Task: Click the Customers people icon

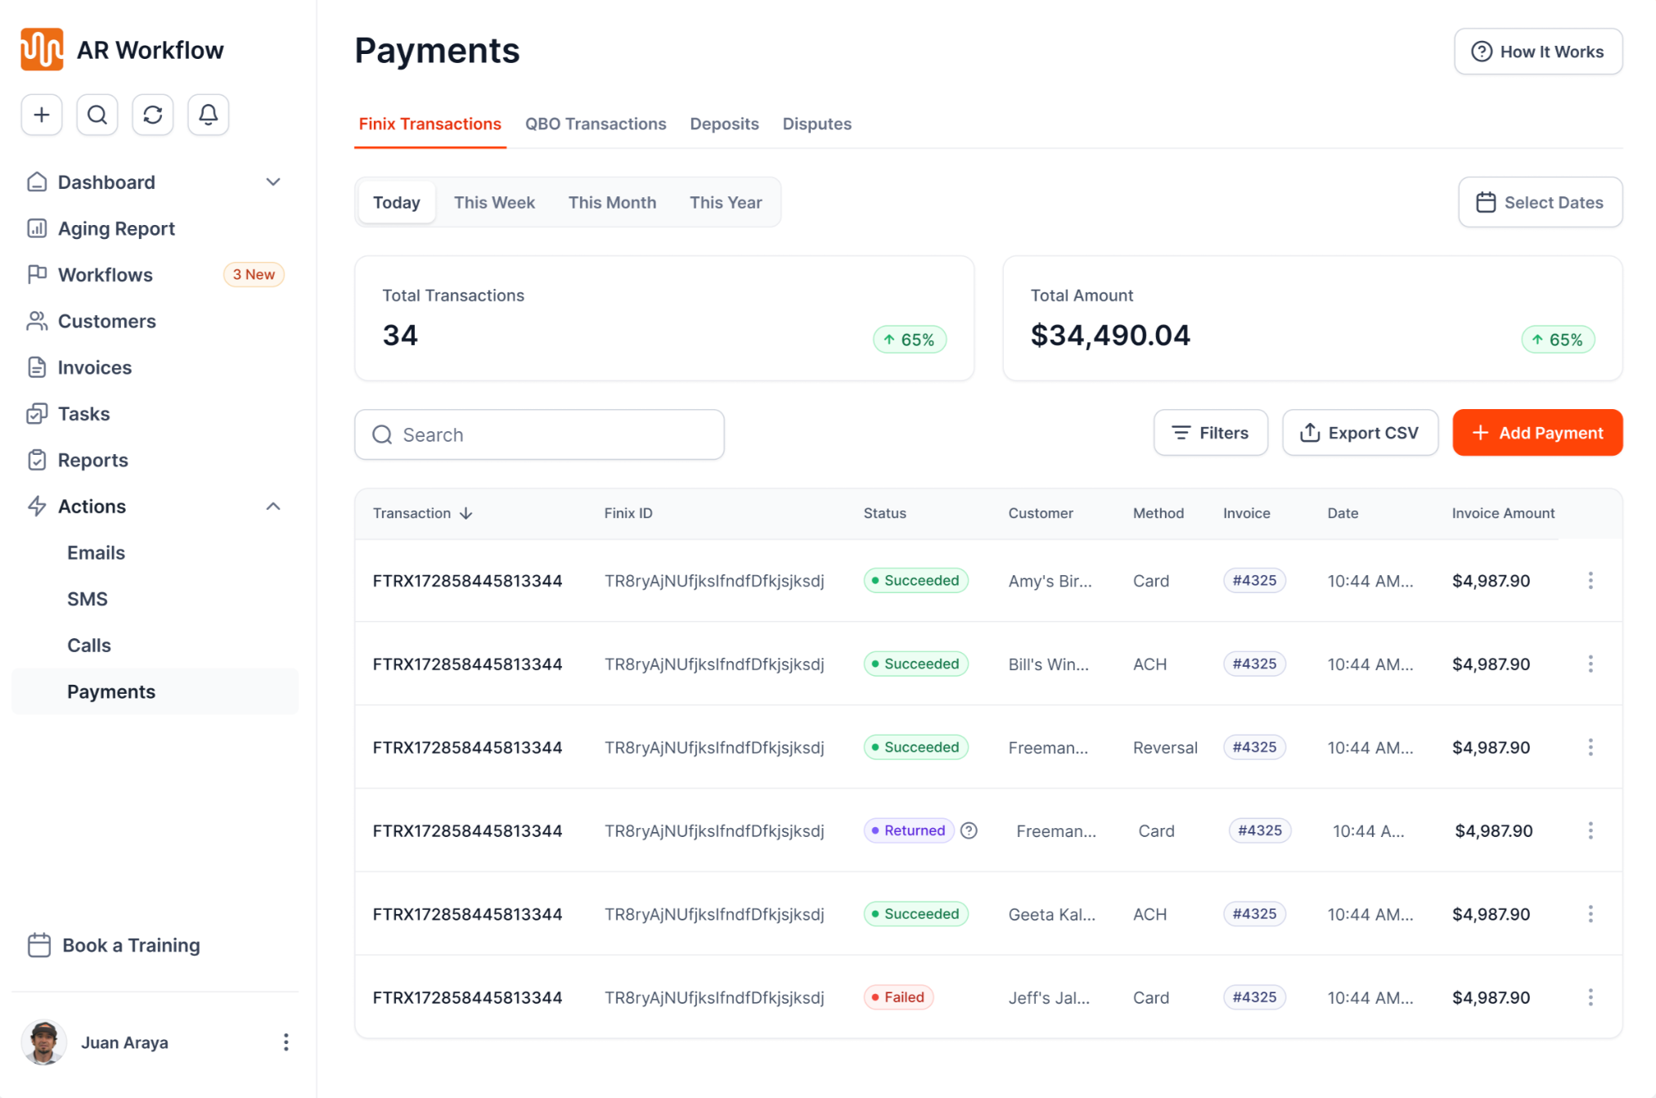Action: click(37, 321)
